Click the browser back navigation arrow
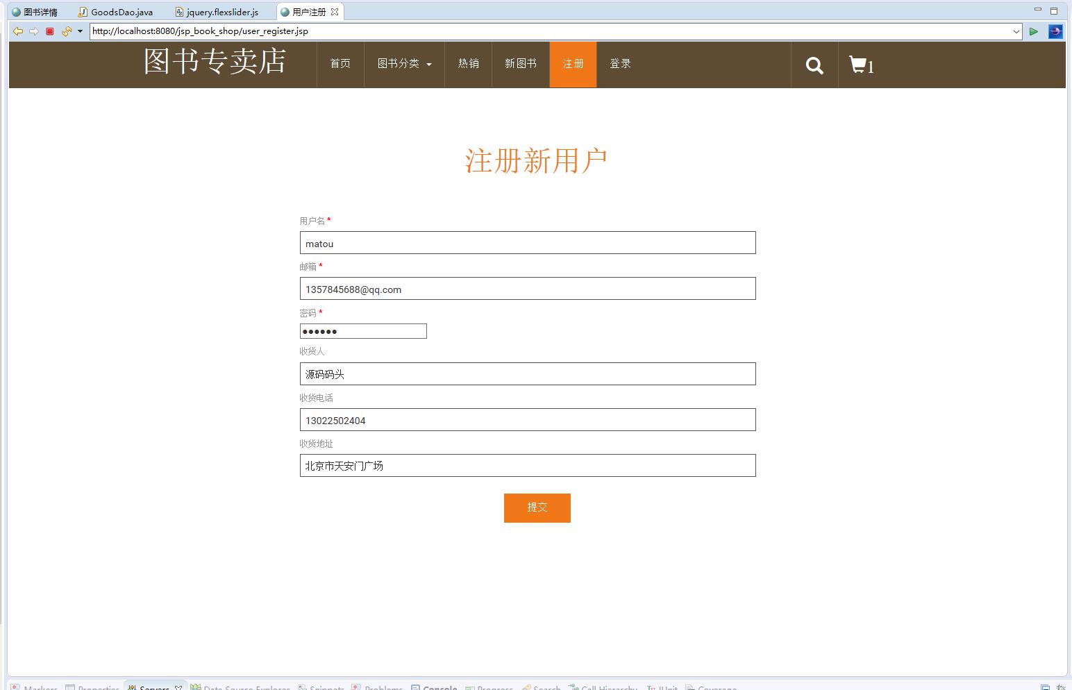 [x=17, y=31]
